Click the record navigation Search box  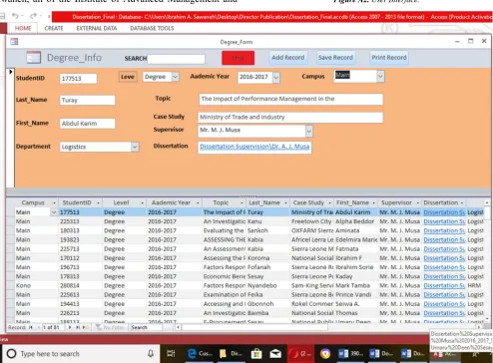tap(146, 327)
